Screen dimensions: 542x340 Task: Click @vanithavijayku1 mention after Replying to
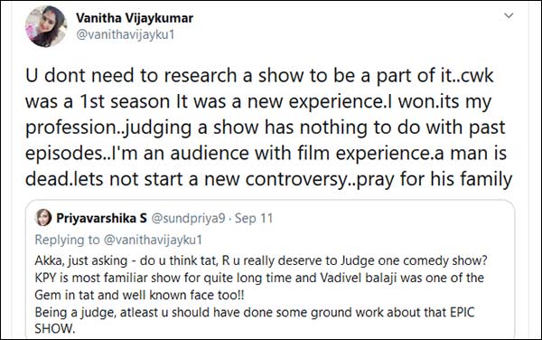(x=153, y=240)
